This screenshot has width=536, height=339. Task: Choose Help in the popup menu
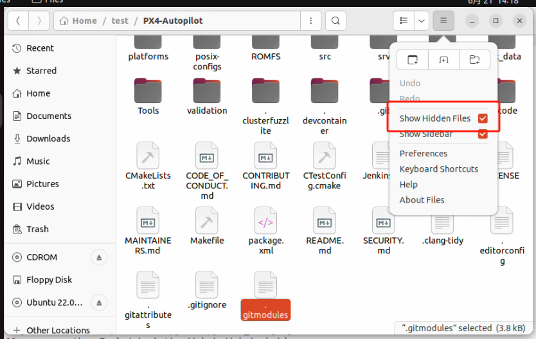pyautogui.click(x=409, y=185)
